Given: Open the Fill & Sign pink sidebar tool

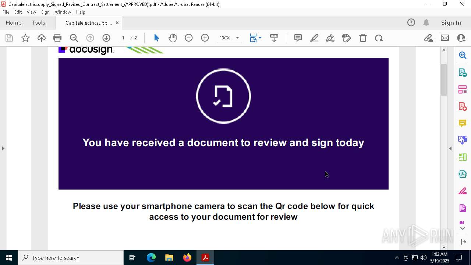Looking at the screenshot, I should coord(463,191).
